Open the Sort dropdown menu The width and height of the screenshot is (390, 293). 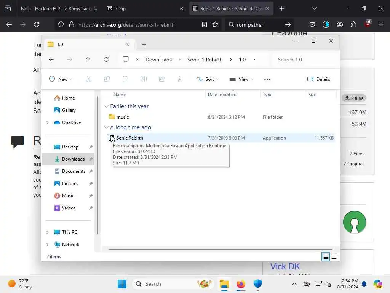[x=208, y=79]
